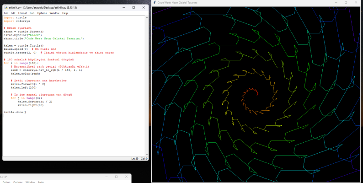Click the 'kalem.left(200)' line
Screen dimensions: 363x183
click(24, 87)
